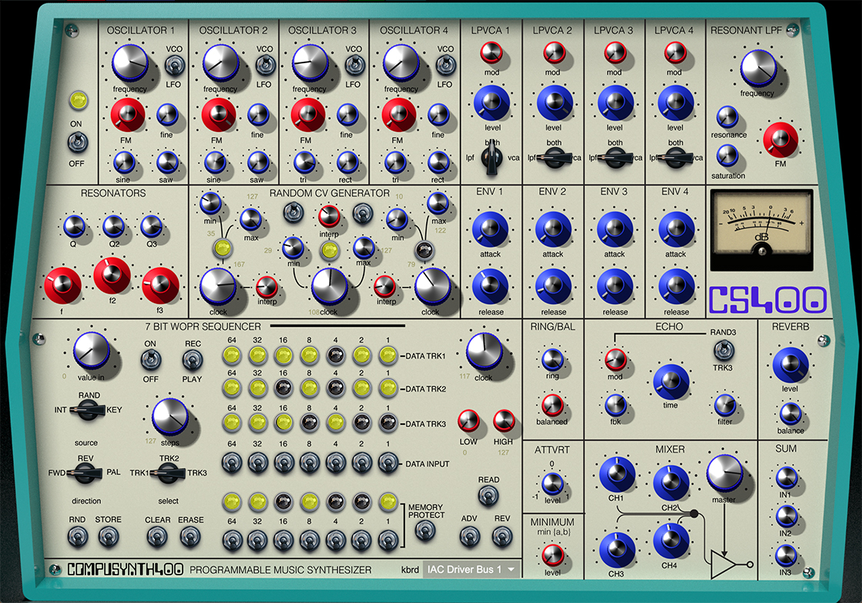This screenshot has width=862, height=603.
Task: Flip the main ON/OFF power switch
Action: [78, 143]
